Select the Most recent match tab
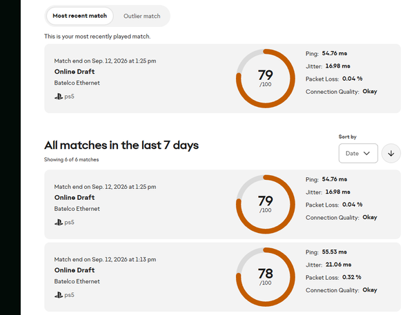The width and height of the screenshot is (414, 315). (80, 16)
